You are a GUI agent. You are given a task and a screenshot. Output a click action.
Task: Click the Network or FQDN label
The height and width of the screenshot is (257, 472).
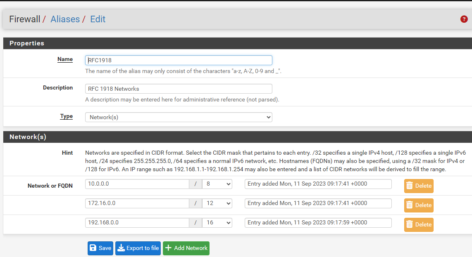[x=50, y=186]
